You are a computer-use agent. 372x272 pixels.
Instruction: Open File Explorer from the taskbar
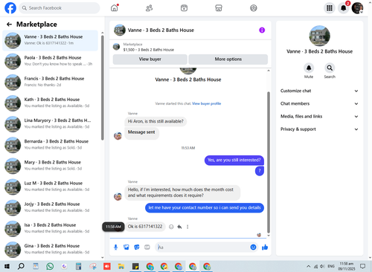coord(121,266)
